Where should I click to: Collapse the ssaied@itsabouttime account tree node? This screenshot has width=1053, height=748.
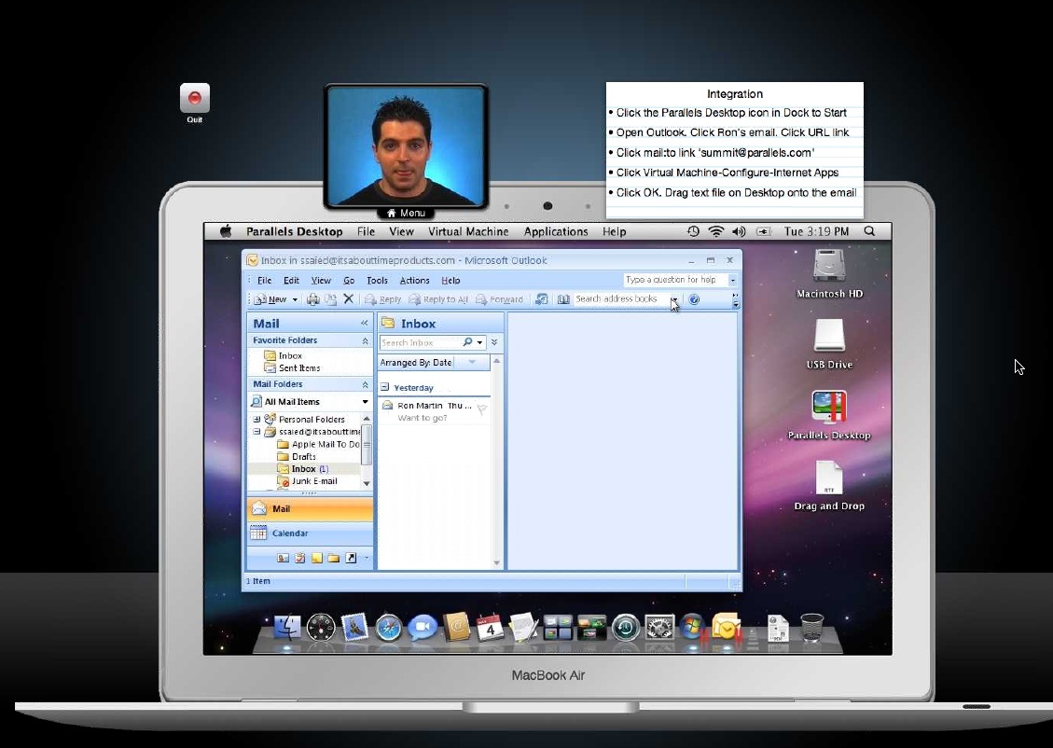256,432
